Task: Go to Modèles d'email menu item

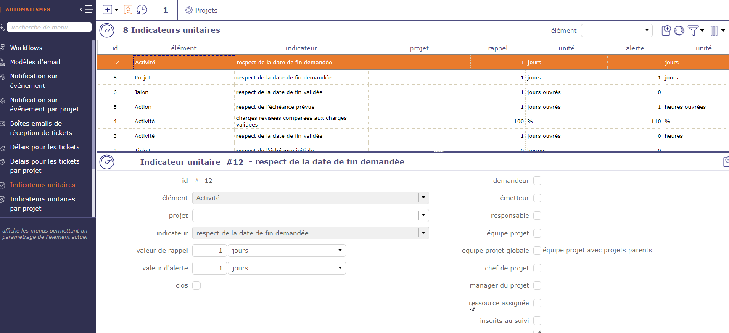Action: click(35, 62)
